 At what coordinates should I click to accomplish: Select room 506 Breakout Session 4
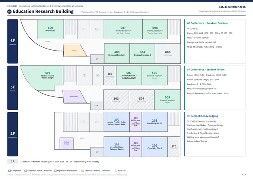tap(155, 75)
